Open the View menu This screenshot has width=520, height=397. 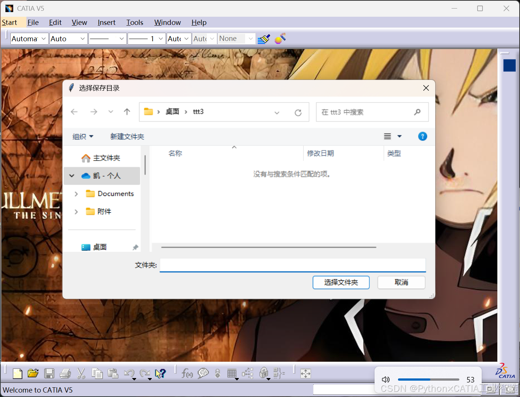[79, 23]
